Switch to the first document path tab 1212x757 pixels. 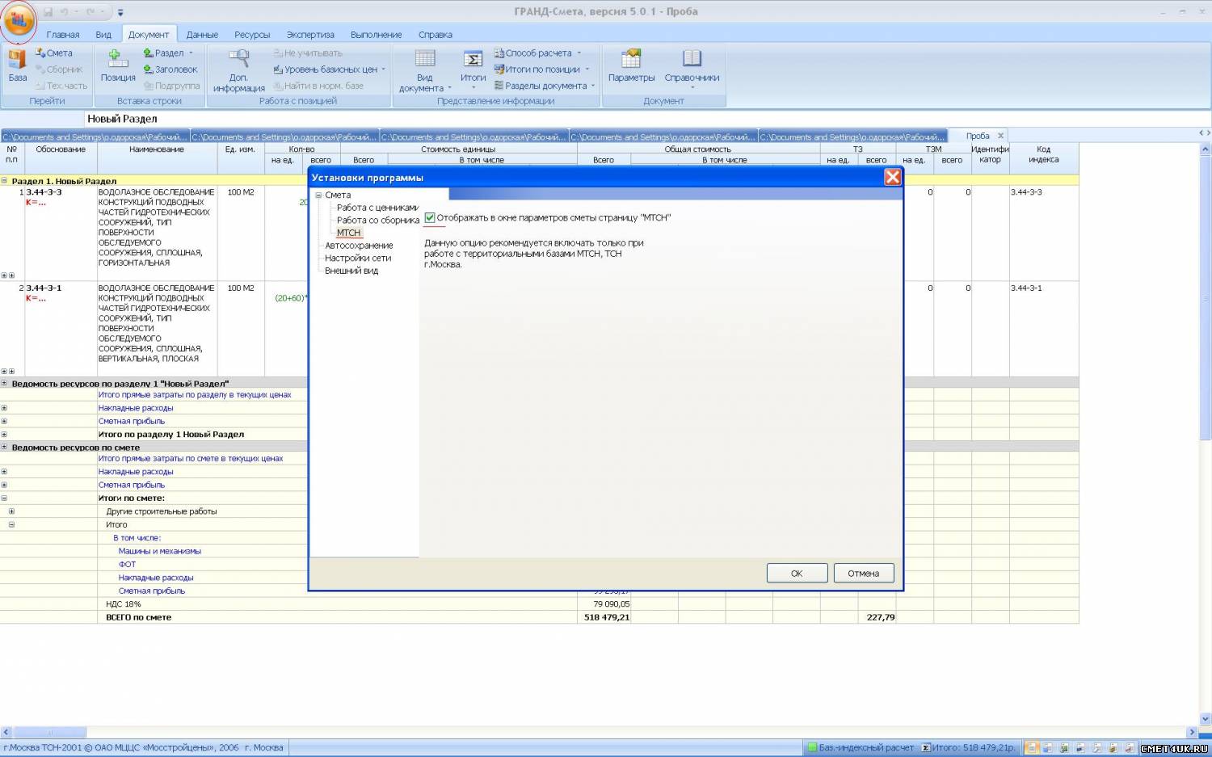(95, 137)
